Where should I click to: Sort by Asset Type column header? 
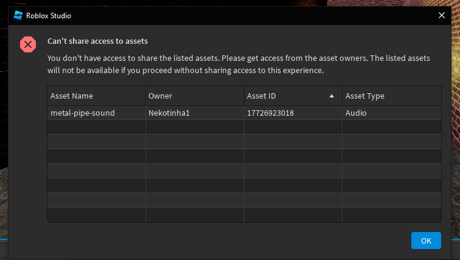392,96
